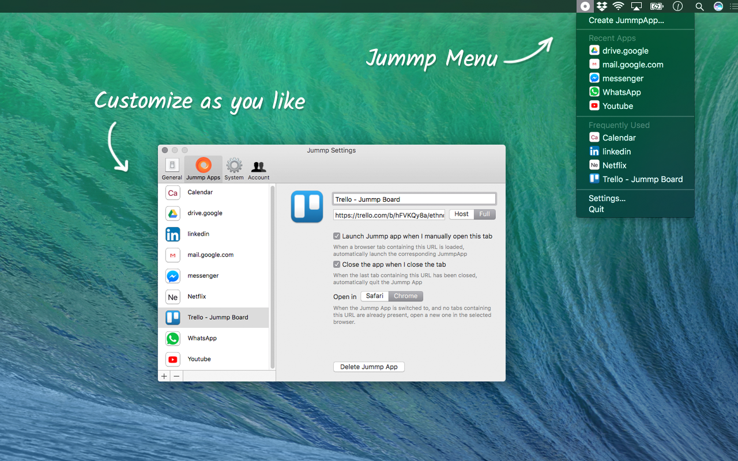The height and width of the screenshot is (461, 738).
Task: Select Calendar row in apps list
Action: coord(213,192)
